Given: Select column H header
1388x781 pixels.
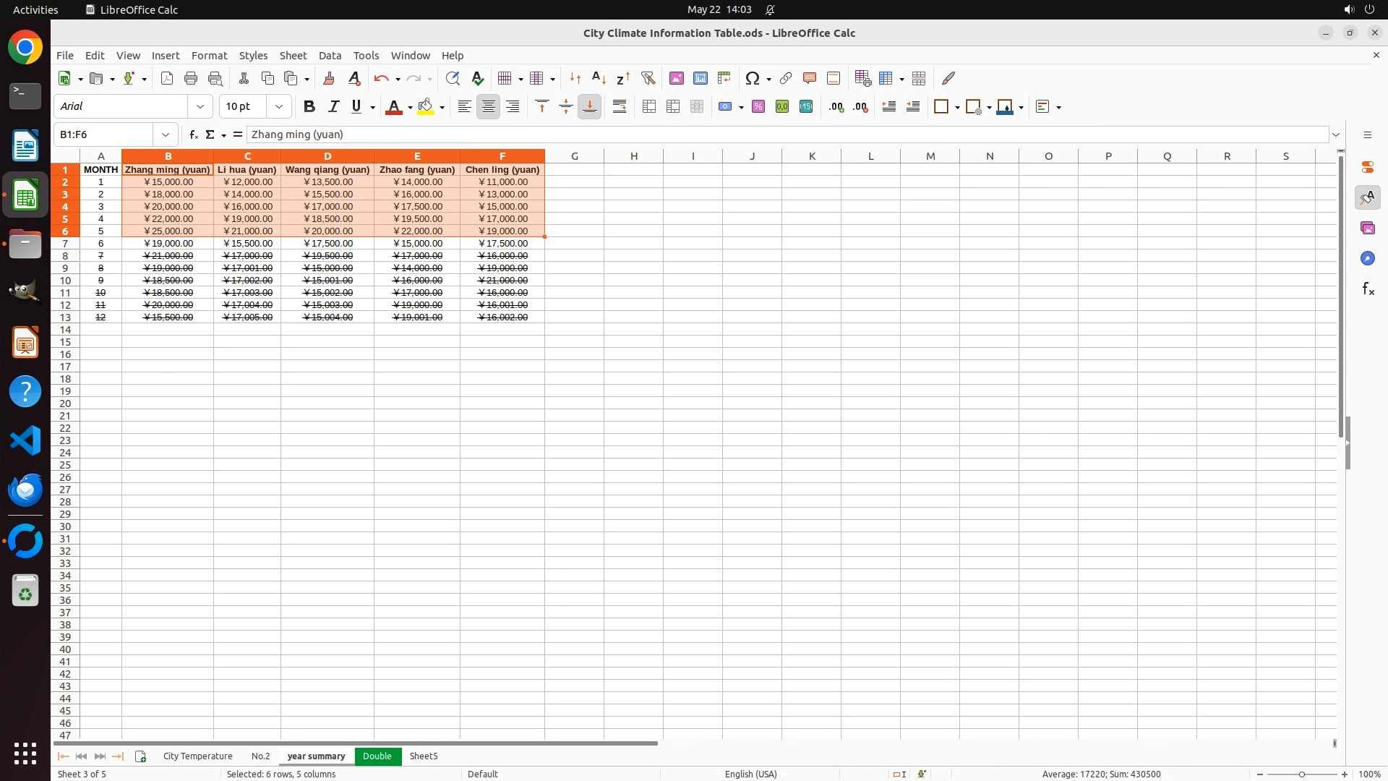Looking at the screenshot, I should tap(633, 155).
